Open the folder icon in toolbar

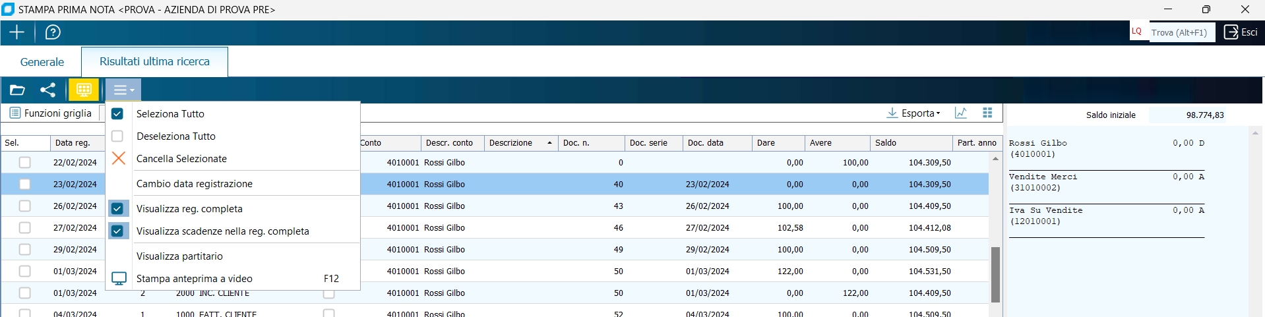[x=17, y=90]
